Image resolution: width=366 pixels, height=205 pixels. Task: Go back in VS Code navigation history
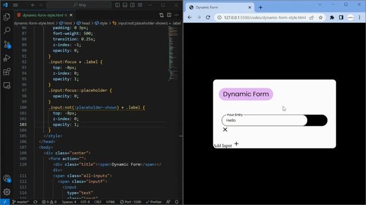tap(33, 5)
